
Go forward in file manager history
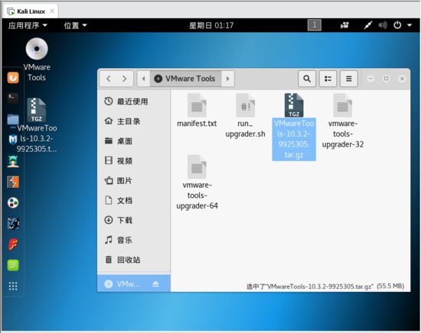[x=125, y=79]
